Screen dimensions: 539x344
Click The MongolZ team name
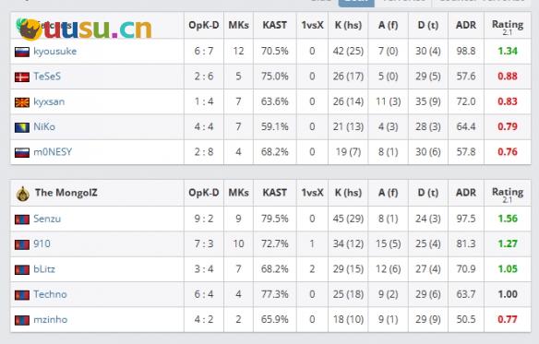[x=66, y=193]
